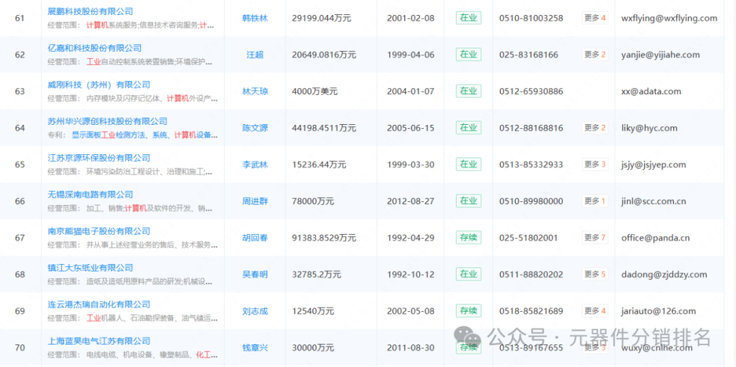The image size is (736, 367).
Task: Select email yanjie@yijiahe.com
Action: (x=660, y=55)
